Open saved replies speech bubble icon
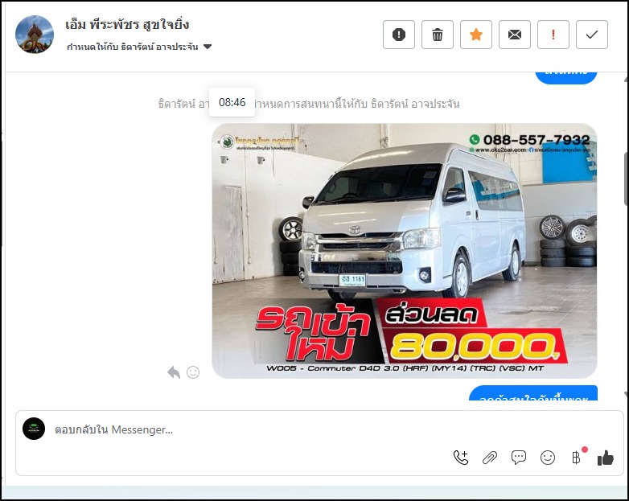Image resolution: width=629 pixels, height=501 pixels. tap(519, 458)
